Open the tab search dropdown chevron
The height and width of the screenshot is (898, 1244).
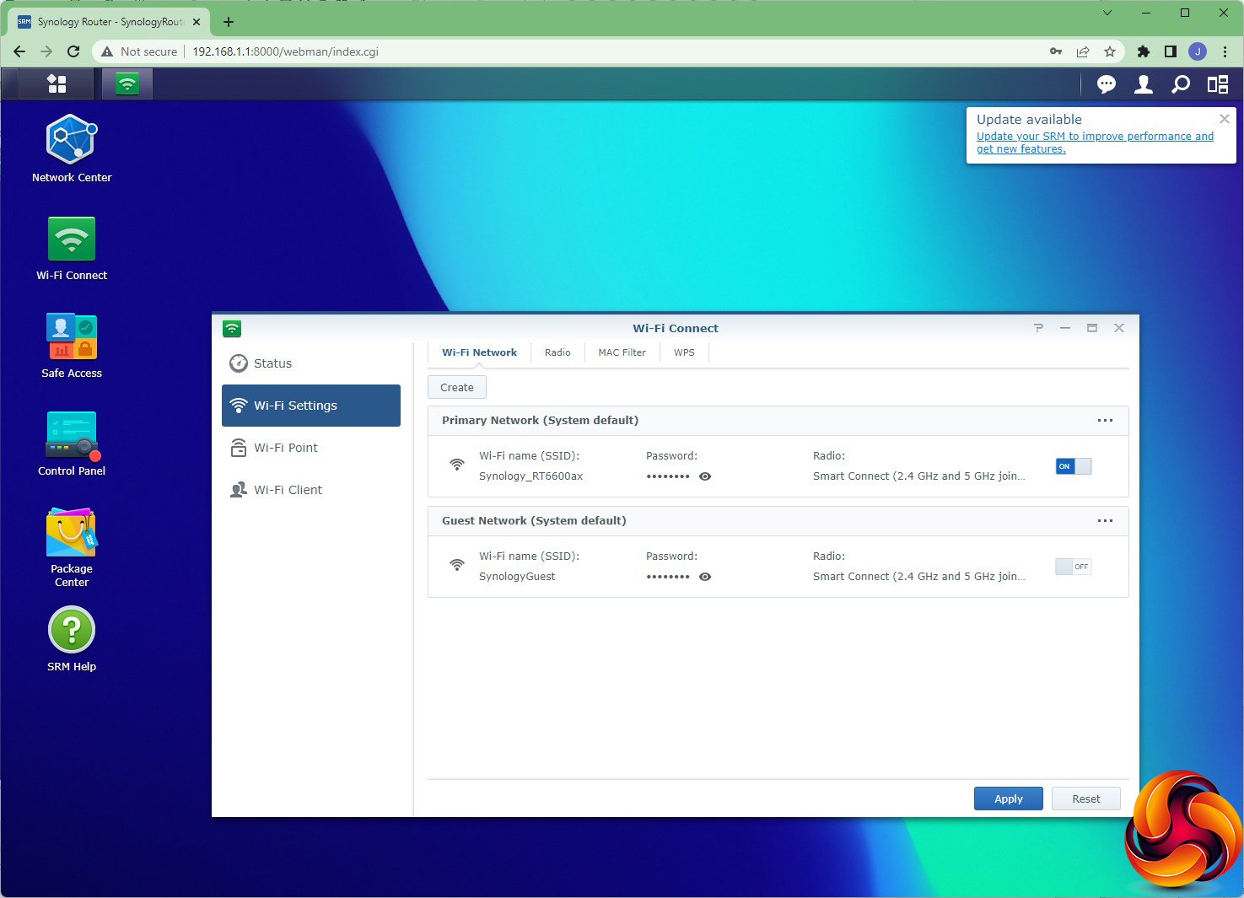[1107, 13]
